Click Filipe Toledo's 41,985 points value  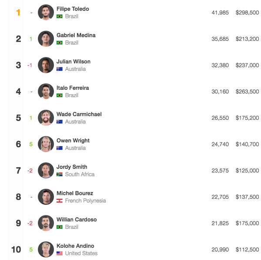[x=220, y=13]
